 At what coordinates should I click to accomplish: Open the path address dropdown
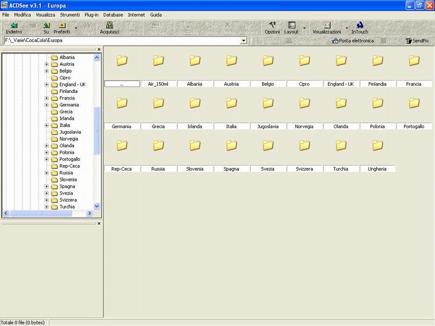[x=244, y=41]
